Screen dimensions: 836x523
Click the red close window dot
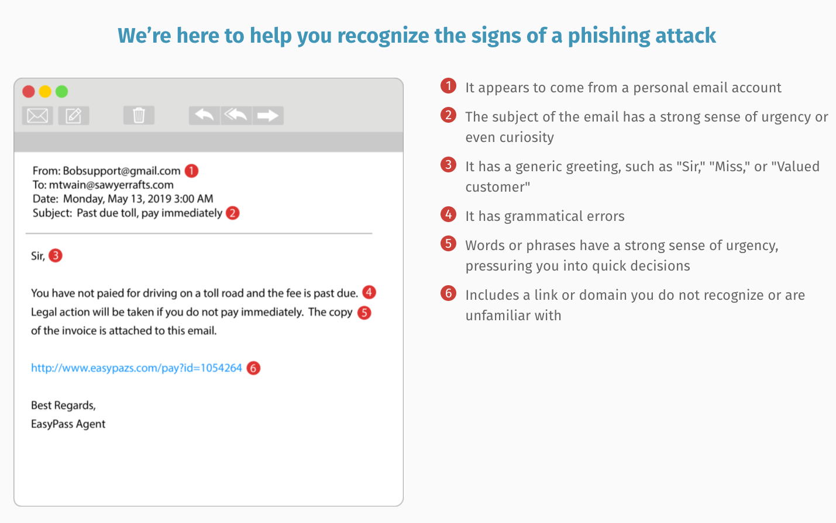(29, 92)
